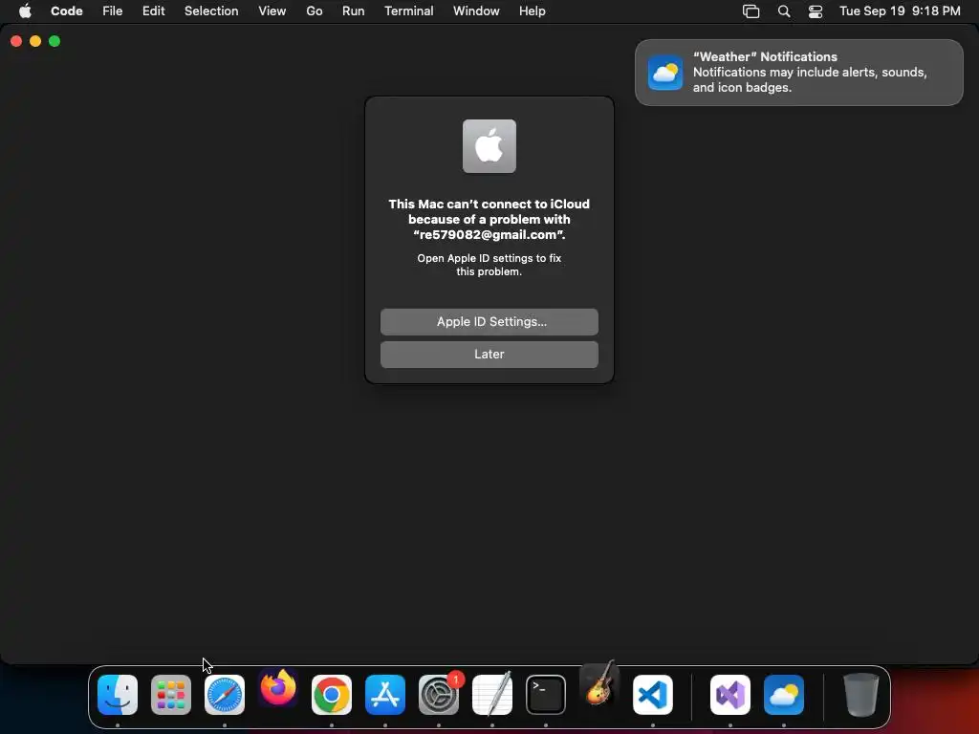Click the Weather icon in the notification
979x734 pixels.
[665, 73]
